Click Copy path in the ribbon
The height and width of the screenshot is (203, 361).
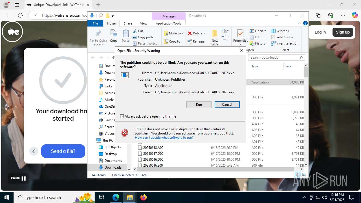point(143,37)
